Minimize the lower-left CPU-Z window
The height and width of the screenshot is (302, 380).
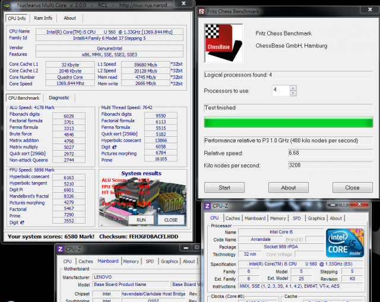(x=186, y=248)
